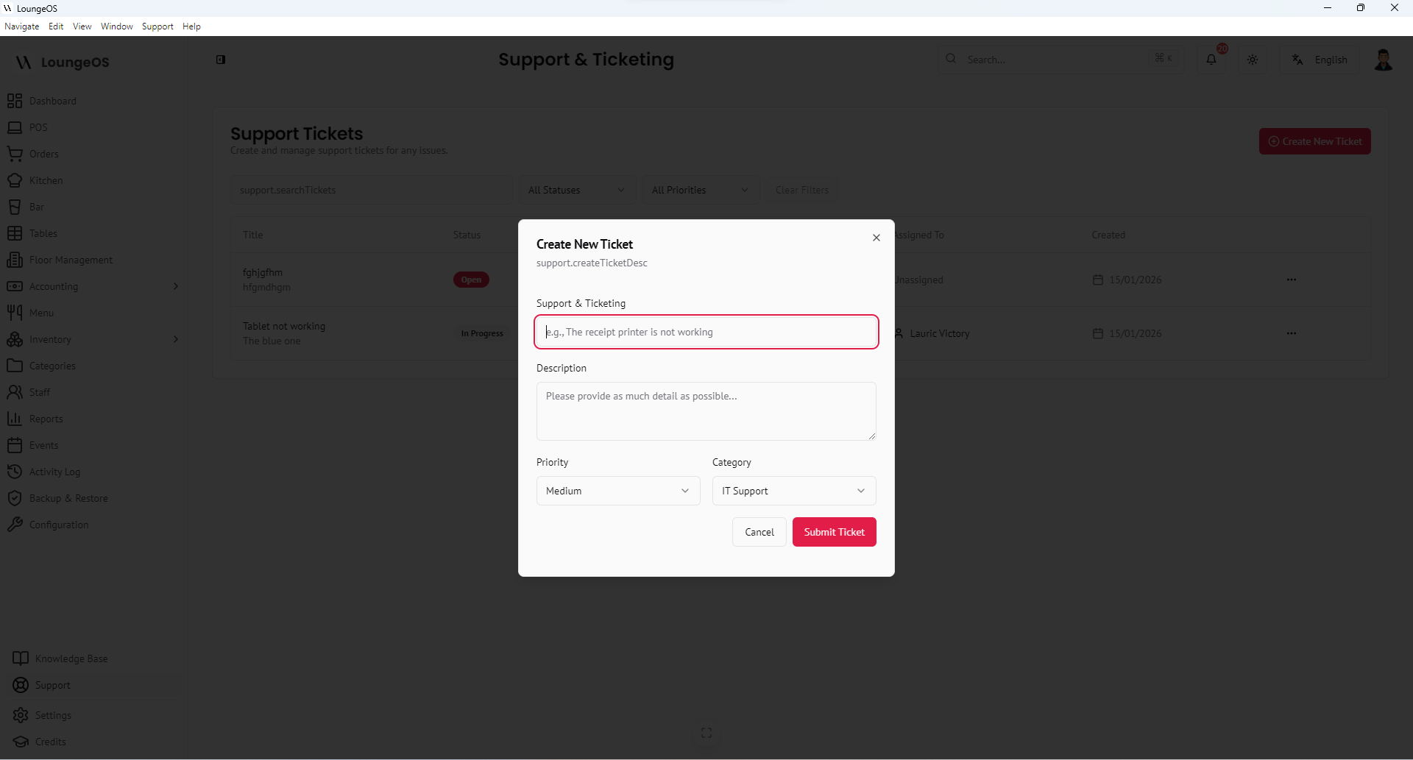Open the Category dropdown showing IT Support
The width and height of the screenshot is (1413, 760).
793,491
